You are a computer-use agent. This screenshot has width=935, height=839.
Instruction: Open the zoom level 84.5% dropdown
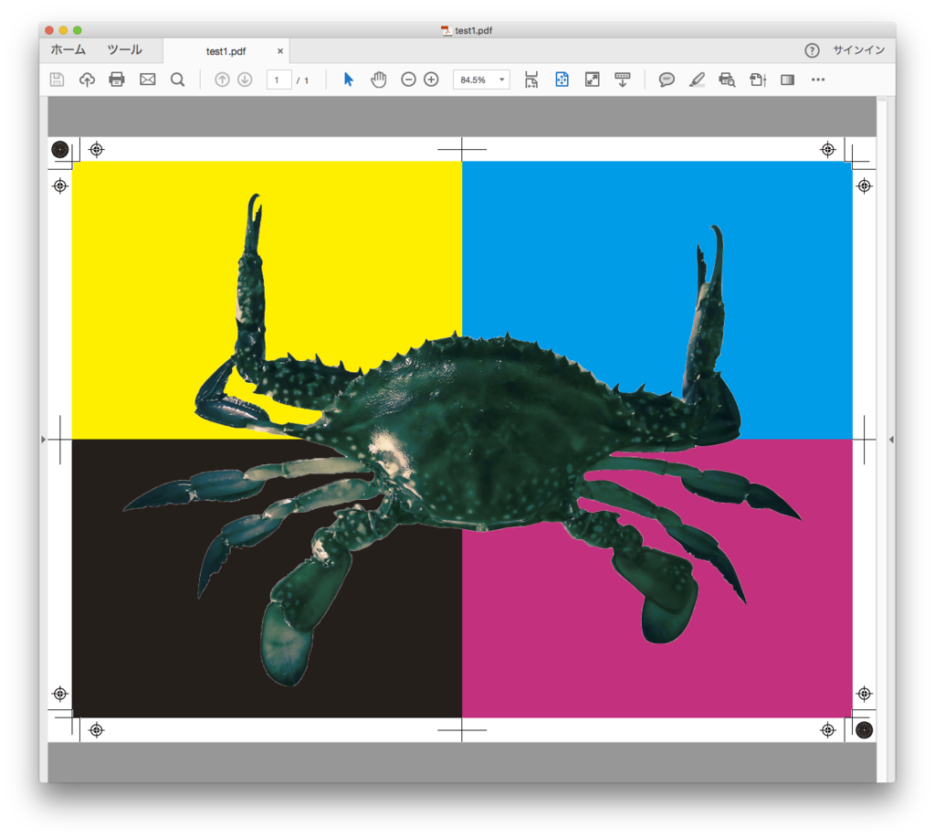tap(481, 80)
